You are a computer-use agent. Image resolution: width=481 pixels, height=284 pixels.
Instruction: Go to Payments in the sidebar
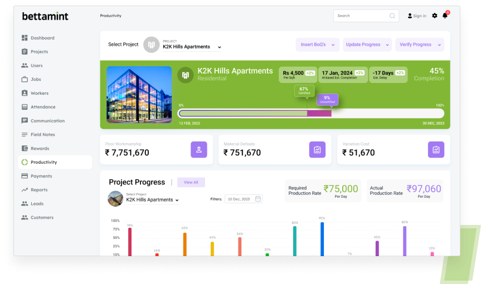tap(41, 176)
